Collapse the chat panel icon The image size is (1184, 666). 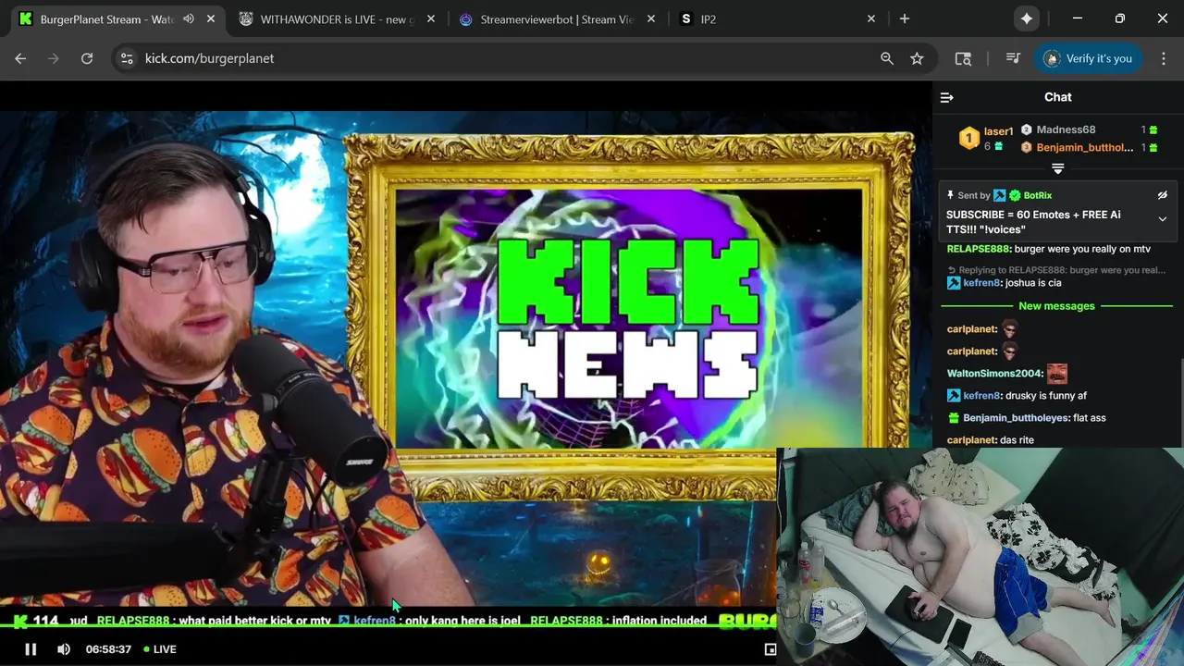pyautogui.click(x=946, y=97)
